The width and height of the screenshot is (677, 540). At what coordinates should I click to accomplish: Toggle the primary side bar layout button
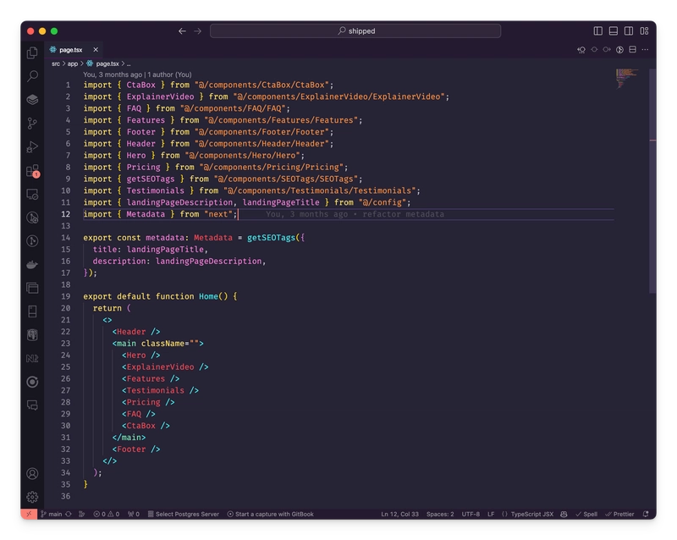(598, 30)
